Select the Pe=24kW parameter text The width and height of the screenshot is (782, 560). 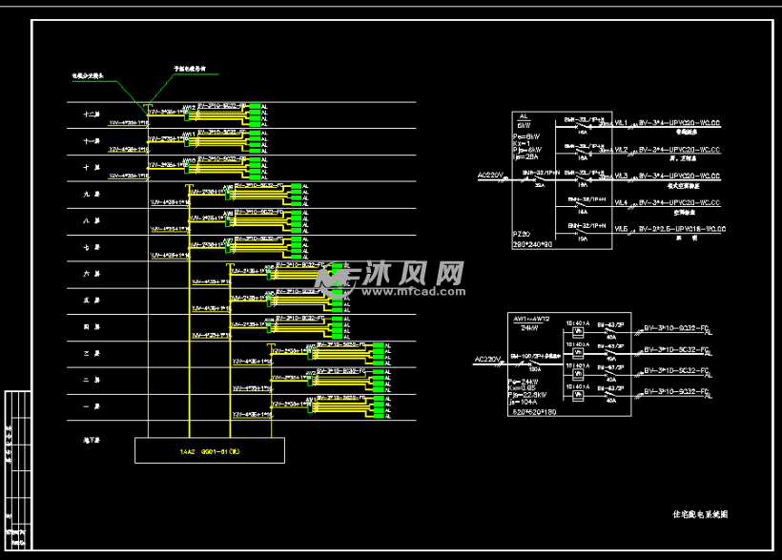[524, 382]
